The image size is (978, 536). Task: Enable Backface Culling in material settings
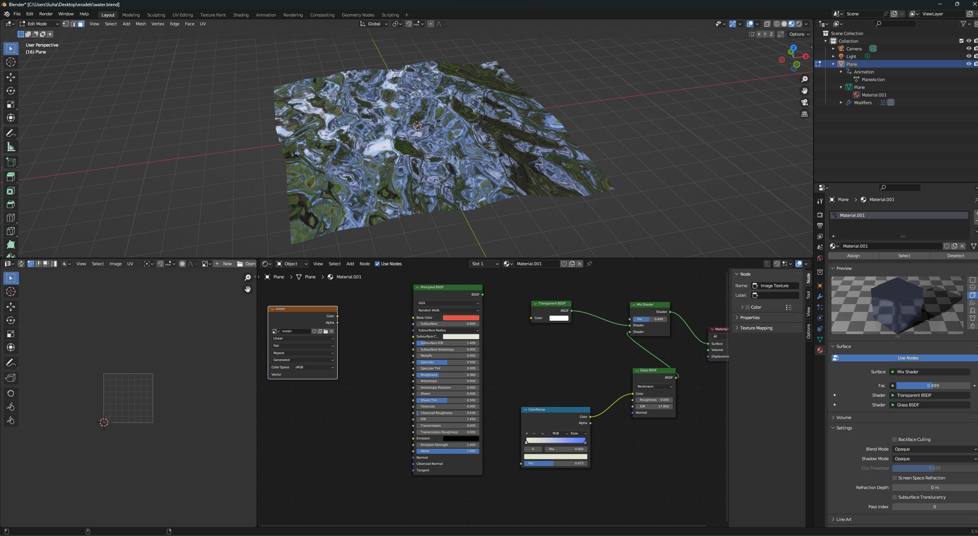[894, 439]
